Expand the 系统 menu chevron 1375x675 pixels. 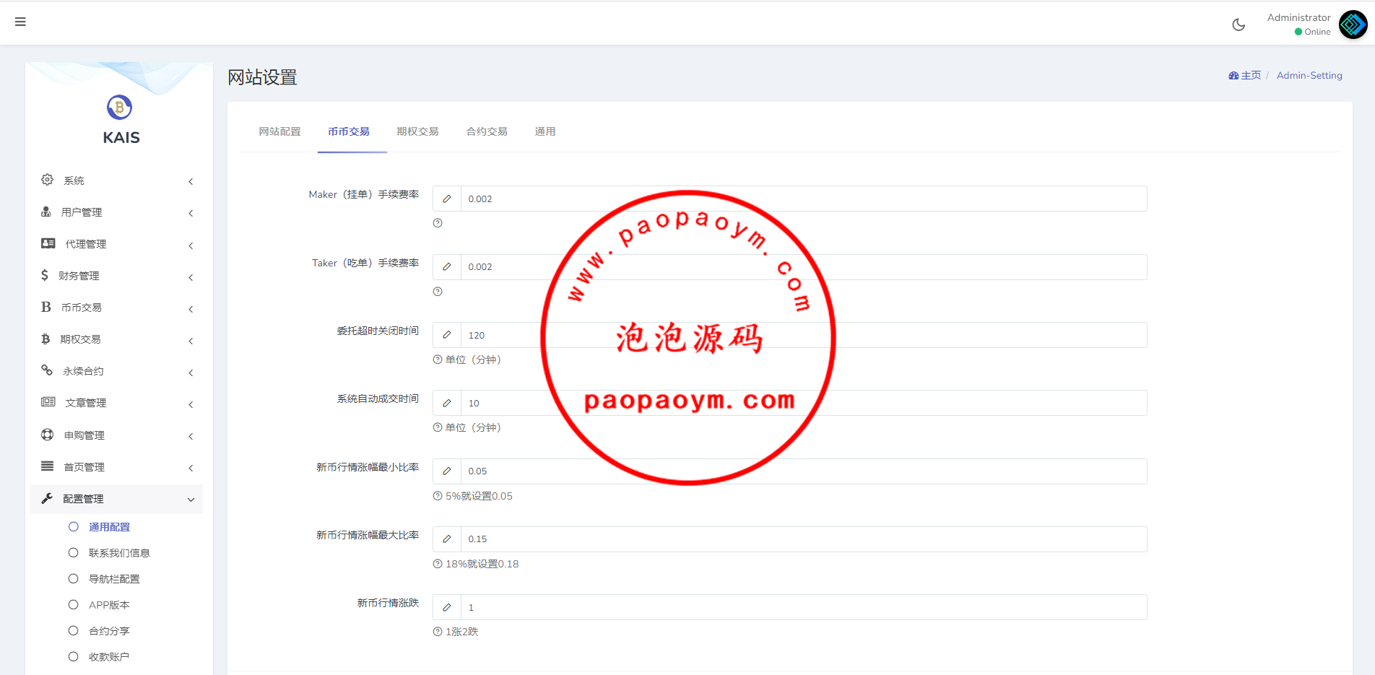191,181
